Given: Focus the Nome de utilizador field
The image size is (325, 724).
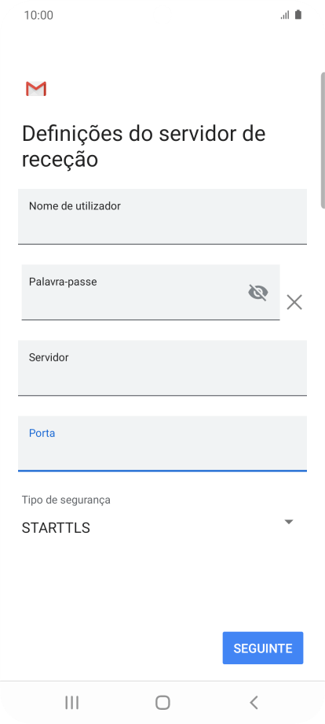Looking at the screenshot, I should 162,216.
